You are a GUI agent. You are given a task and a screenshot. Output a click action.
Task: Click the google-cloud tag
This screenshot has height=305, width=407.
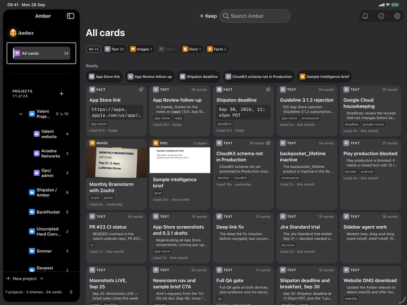point(373,124)
